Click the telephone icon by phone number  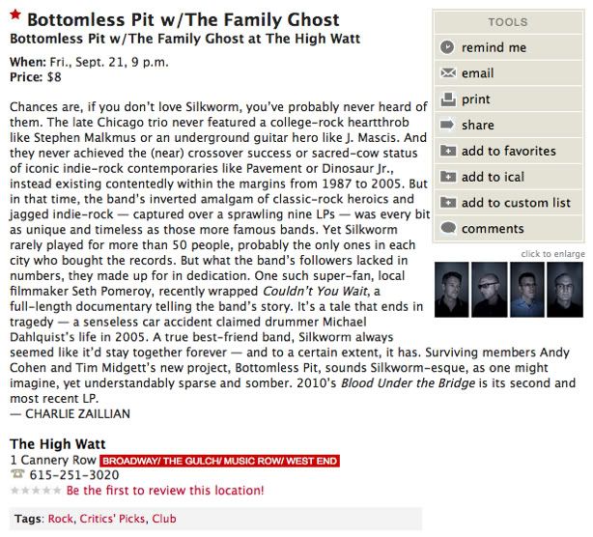pos(16,475)
